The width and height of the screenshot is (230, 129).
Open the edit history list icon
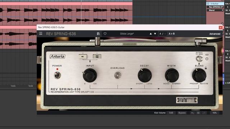(198, 113)
